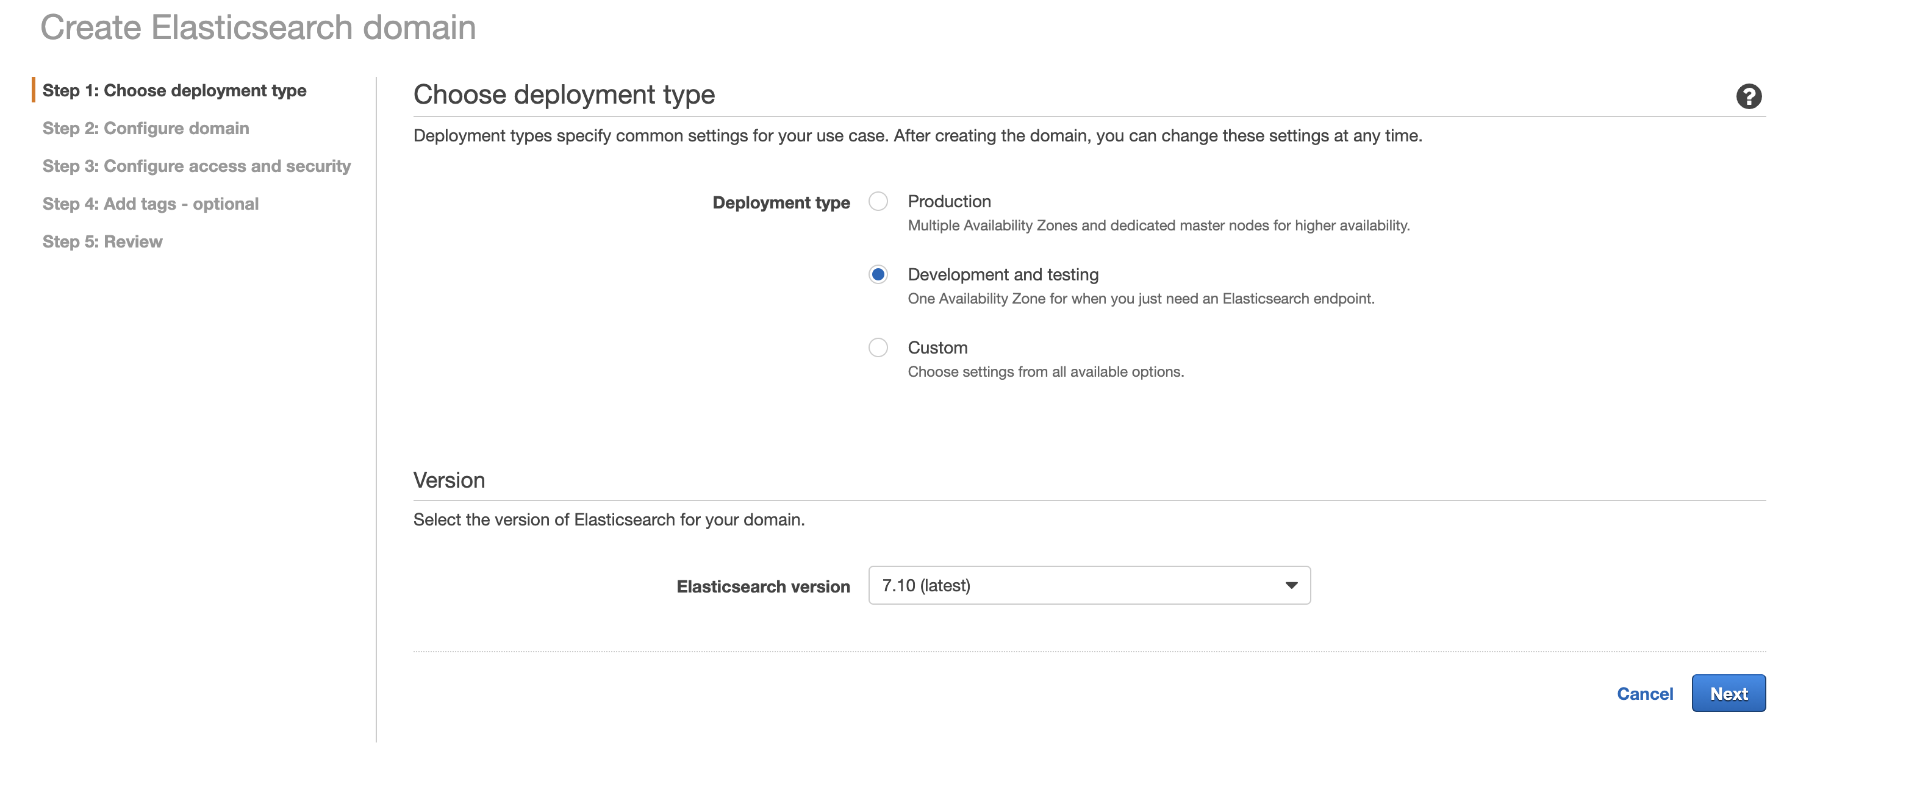Click the 'Development and testing' label text
The height and width of the screenshot is (801, 1931).
(1003, 275)
